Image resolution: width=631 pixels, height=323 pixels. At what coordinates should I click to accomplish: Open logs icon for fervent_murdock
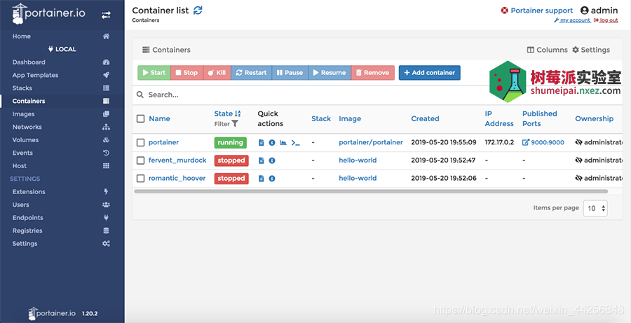point(262,160)
